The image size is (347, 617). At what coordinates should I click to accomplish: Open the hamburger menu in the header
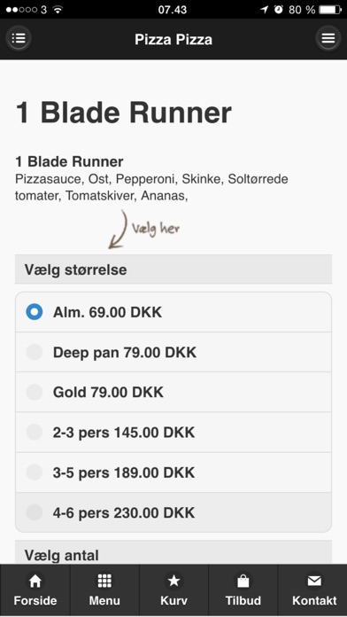pos(328,39)
